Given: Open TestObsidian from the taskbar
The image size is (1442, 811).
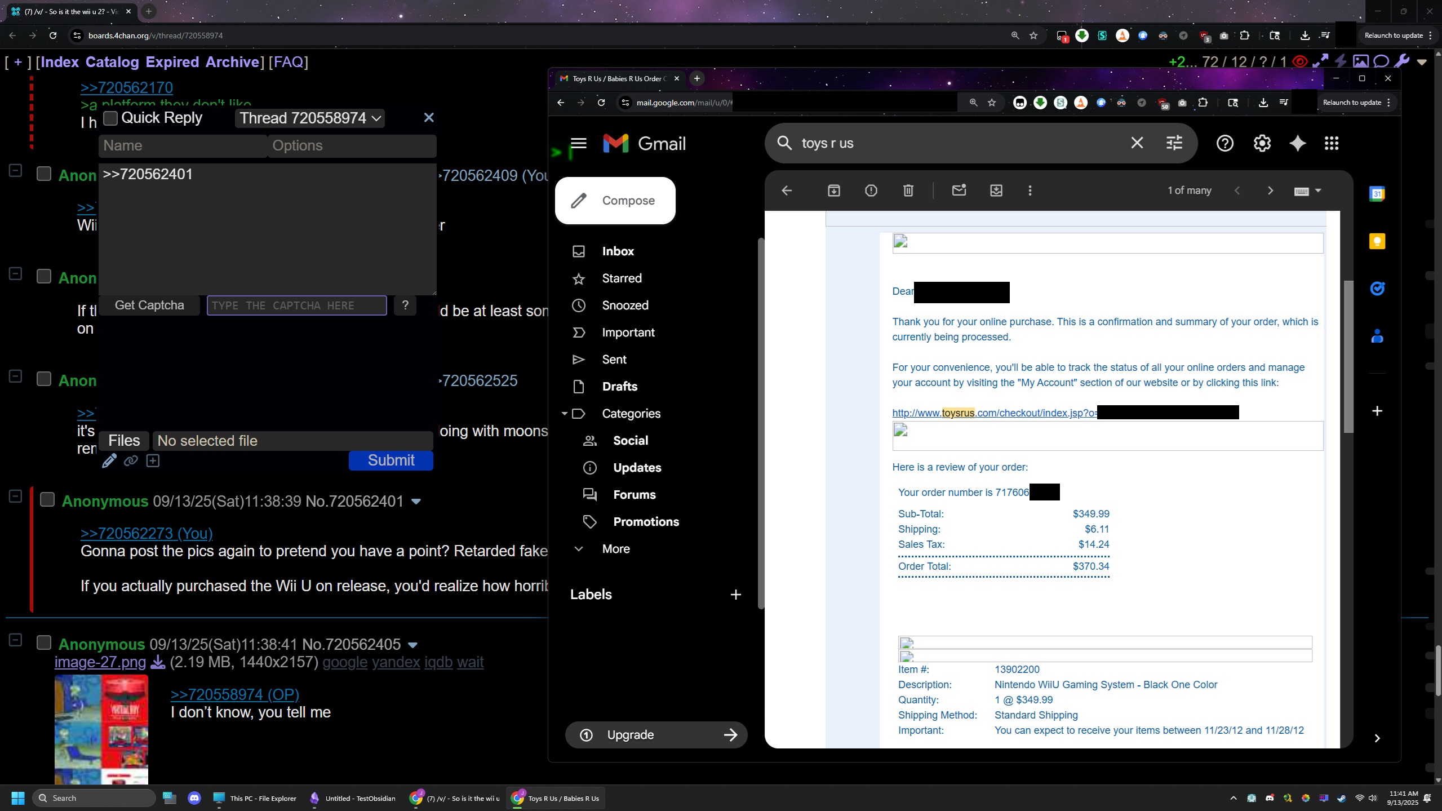Looking at the screenshot, I should [x=353, y=798].
